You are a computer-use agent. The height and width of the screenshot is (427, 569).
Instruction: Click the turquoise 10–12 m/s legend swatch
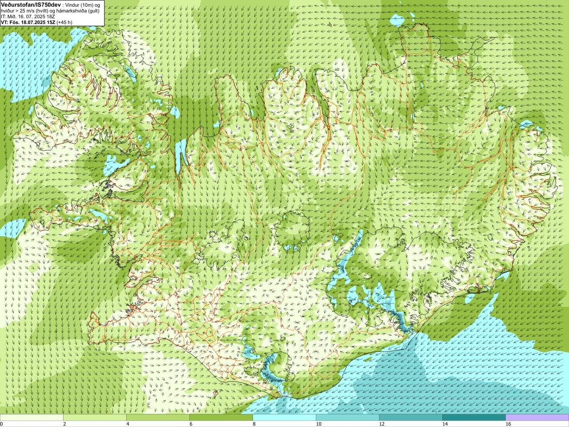pyautogui.click(x=348, y=418)
